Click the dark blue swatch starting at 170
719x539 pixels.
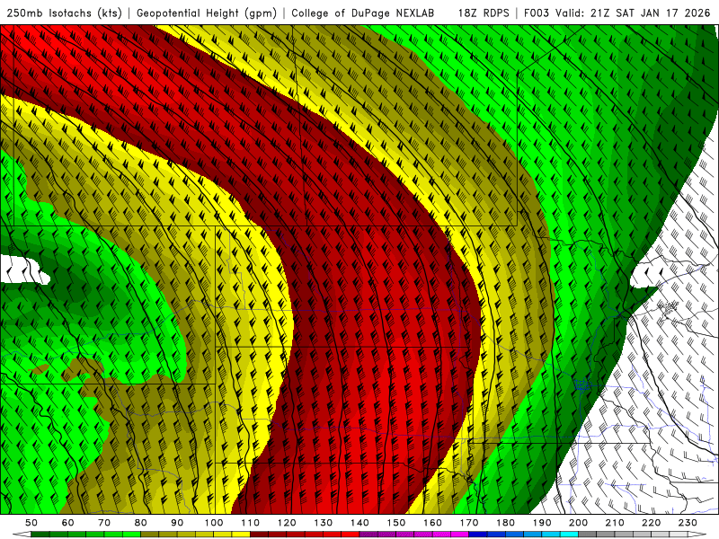pos(478,535)
